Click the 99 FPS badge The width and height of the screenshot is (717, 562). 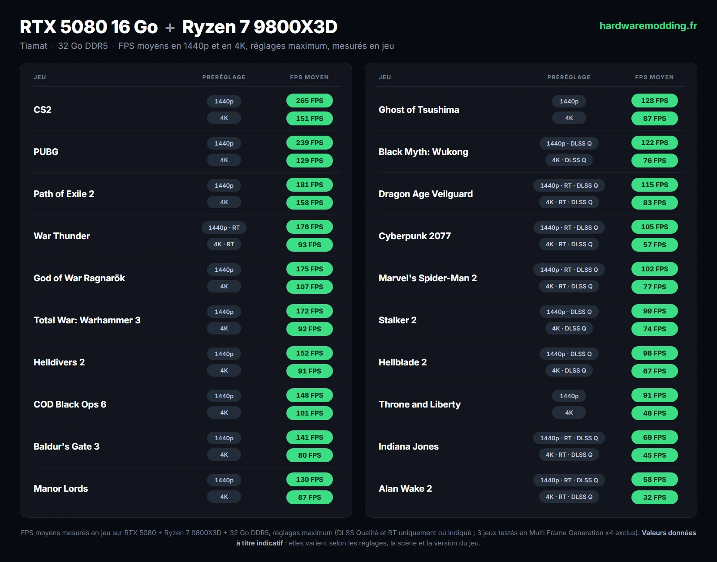click(x=655, y=311)
